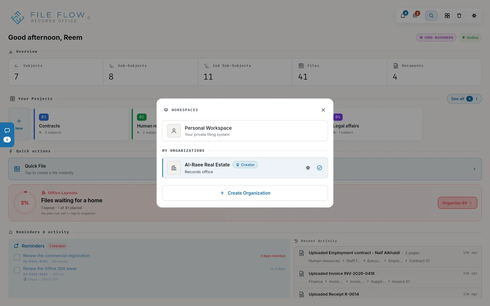Create a New project tile
Image resolution: width=490 pixels, height=306 pixels.
click(x=19, y=124)
